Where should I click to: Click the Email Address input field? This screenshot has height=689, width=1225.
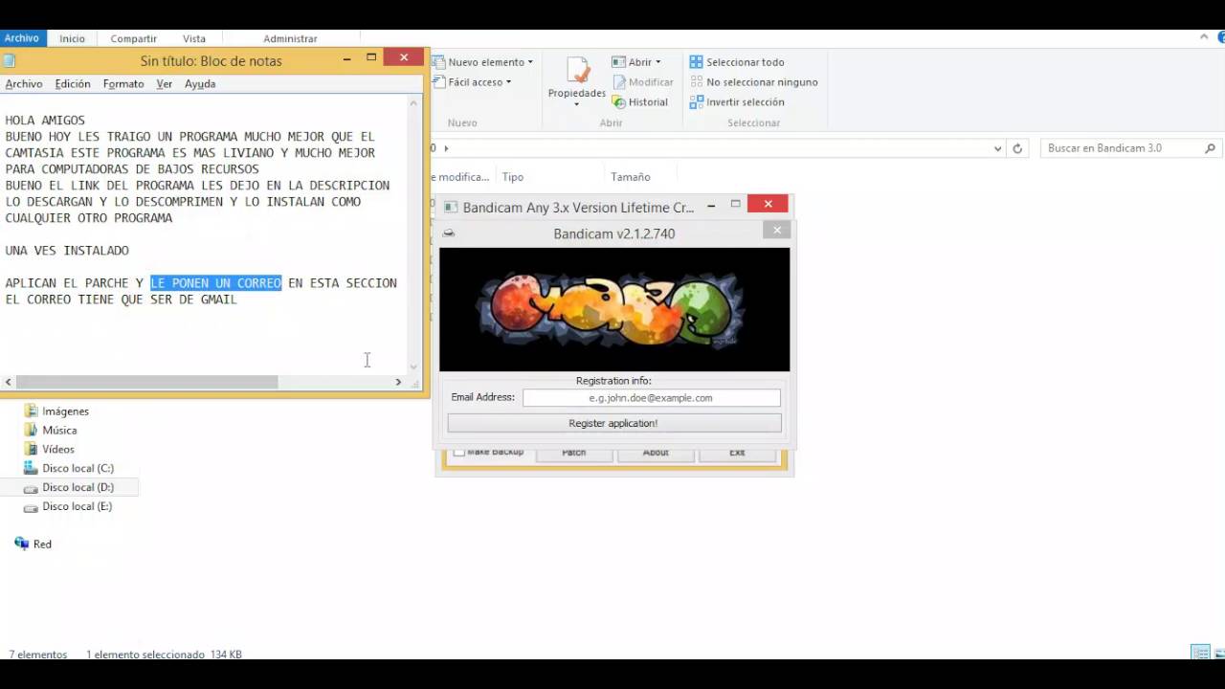tap(652, 397)
